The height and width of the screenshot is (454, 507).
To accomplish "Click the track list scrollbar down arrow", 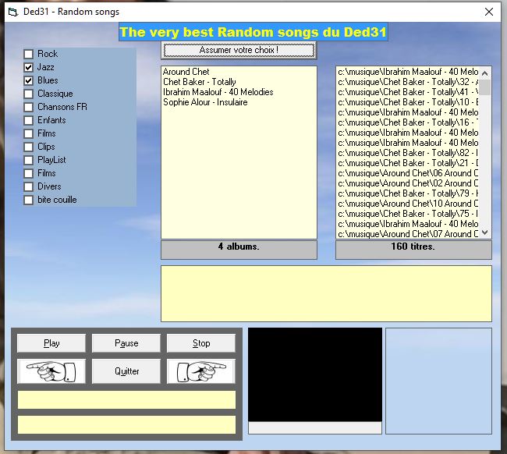I will coord(484,232).
